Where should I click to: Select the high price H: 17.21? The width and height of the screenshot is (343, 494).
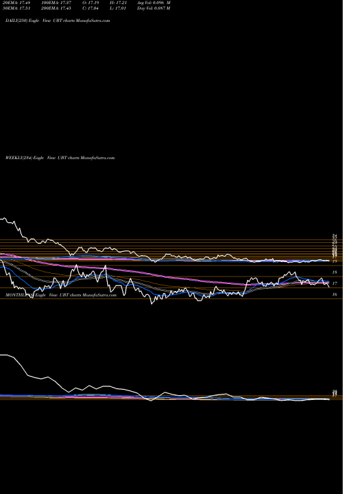point(119,3)
